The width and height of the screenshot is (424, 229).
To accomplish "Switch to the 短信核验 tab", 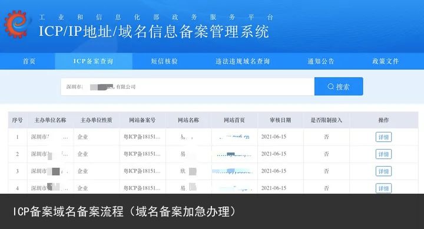I will coord(164,61).
